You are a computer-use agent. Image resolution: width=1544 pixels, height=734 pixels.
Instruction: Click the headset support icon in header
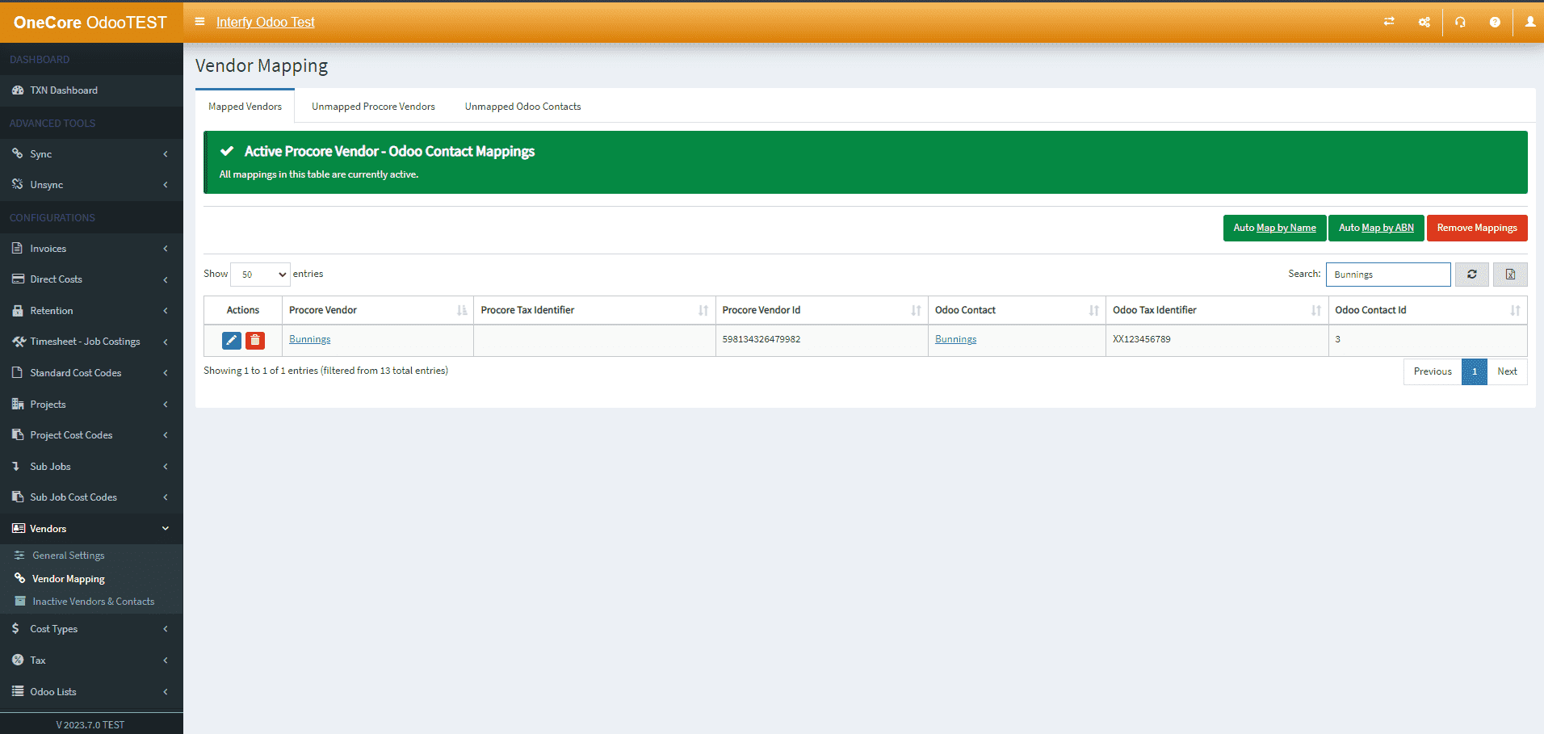coord(1460,22)
